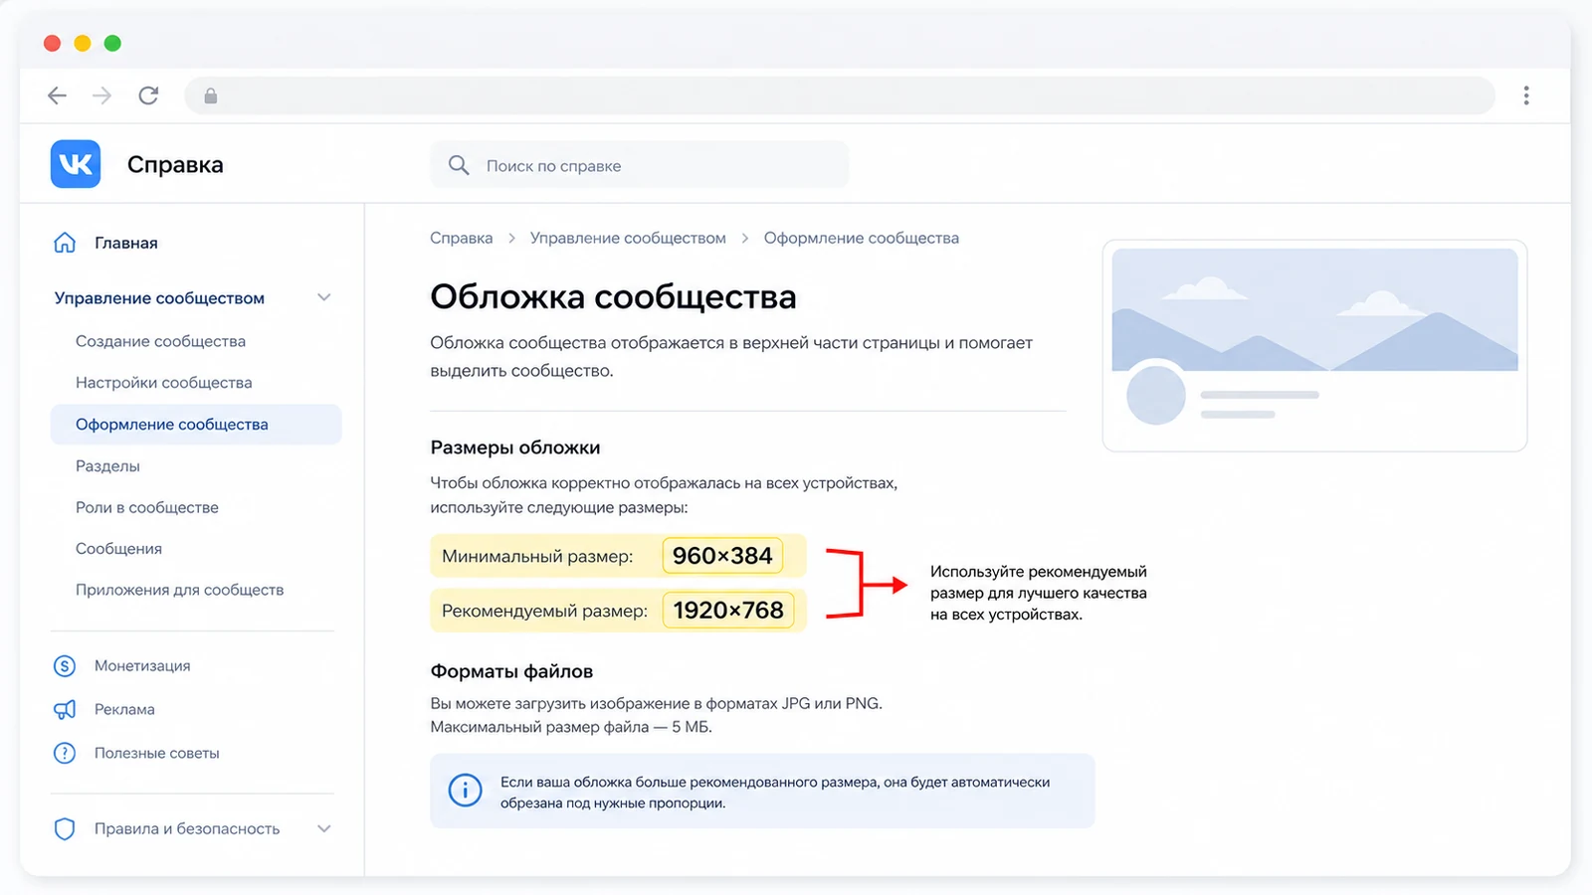Open the Реклама menu item
This screenshot has height=895, width=1592.
click(124, 709)
